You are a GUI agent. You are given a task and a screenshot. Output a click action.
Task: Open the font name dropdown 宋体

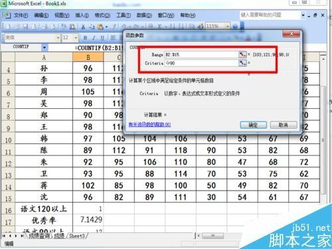coord(58,38)
